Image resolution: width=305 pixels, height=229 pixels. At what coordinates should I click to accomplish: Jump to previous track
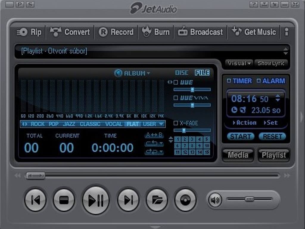click(x=35, y=200)
